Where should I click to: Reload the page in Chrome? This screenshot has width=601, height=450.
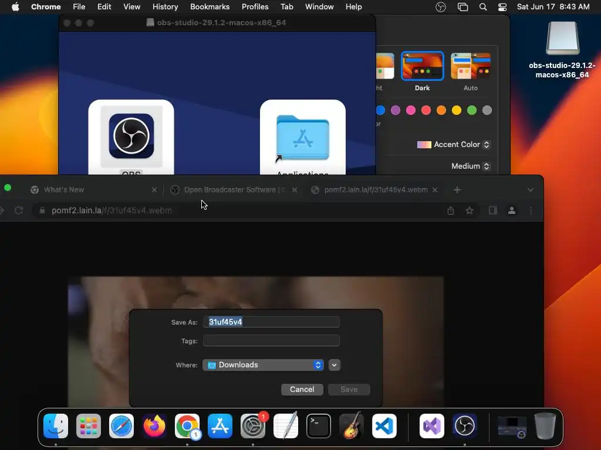click(19, 210)
